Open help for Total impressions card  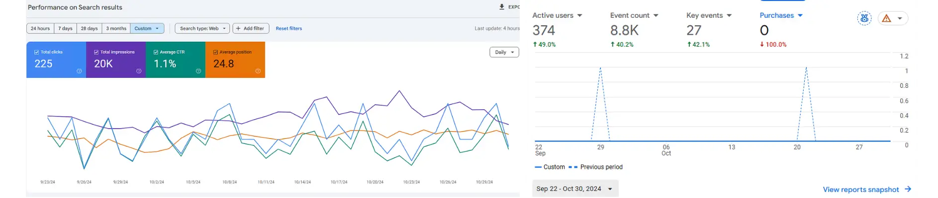tap(139, 71)
